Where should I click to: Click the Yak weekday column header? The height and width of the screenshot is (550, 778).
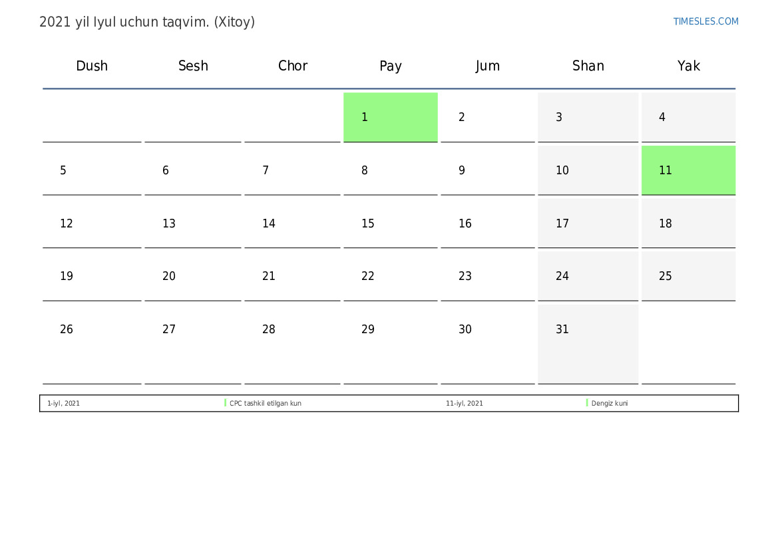(689, 66)
